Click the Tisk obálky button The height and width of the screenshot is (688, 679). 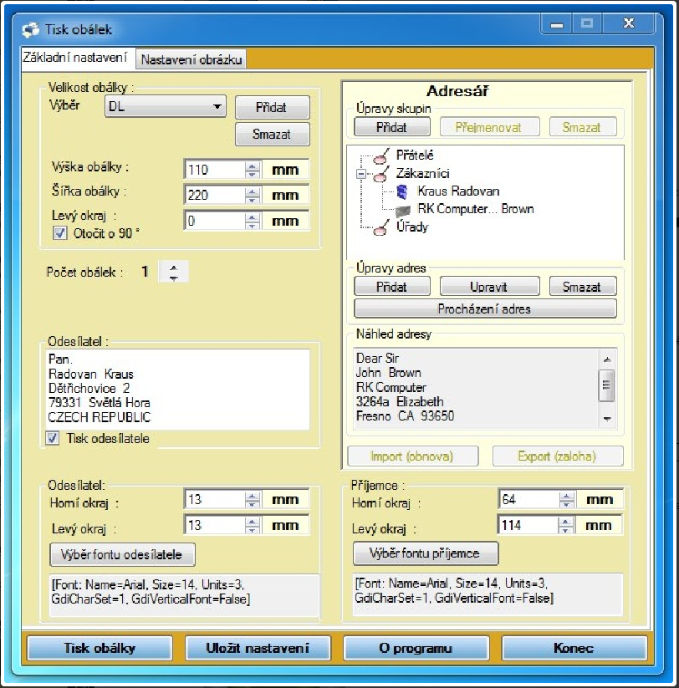[100, 648]
